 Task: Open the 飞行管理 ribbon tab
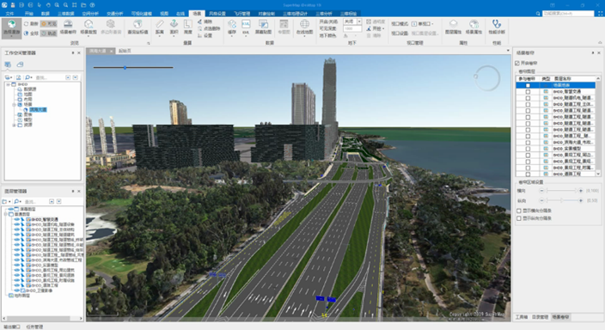tap(242, 14)
